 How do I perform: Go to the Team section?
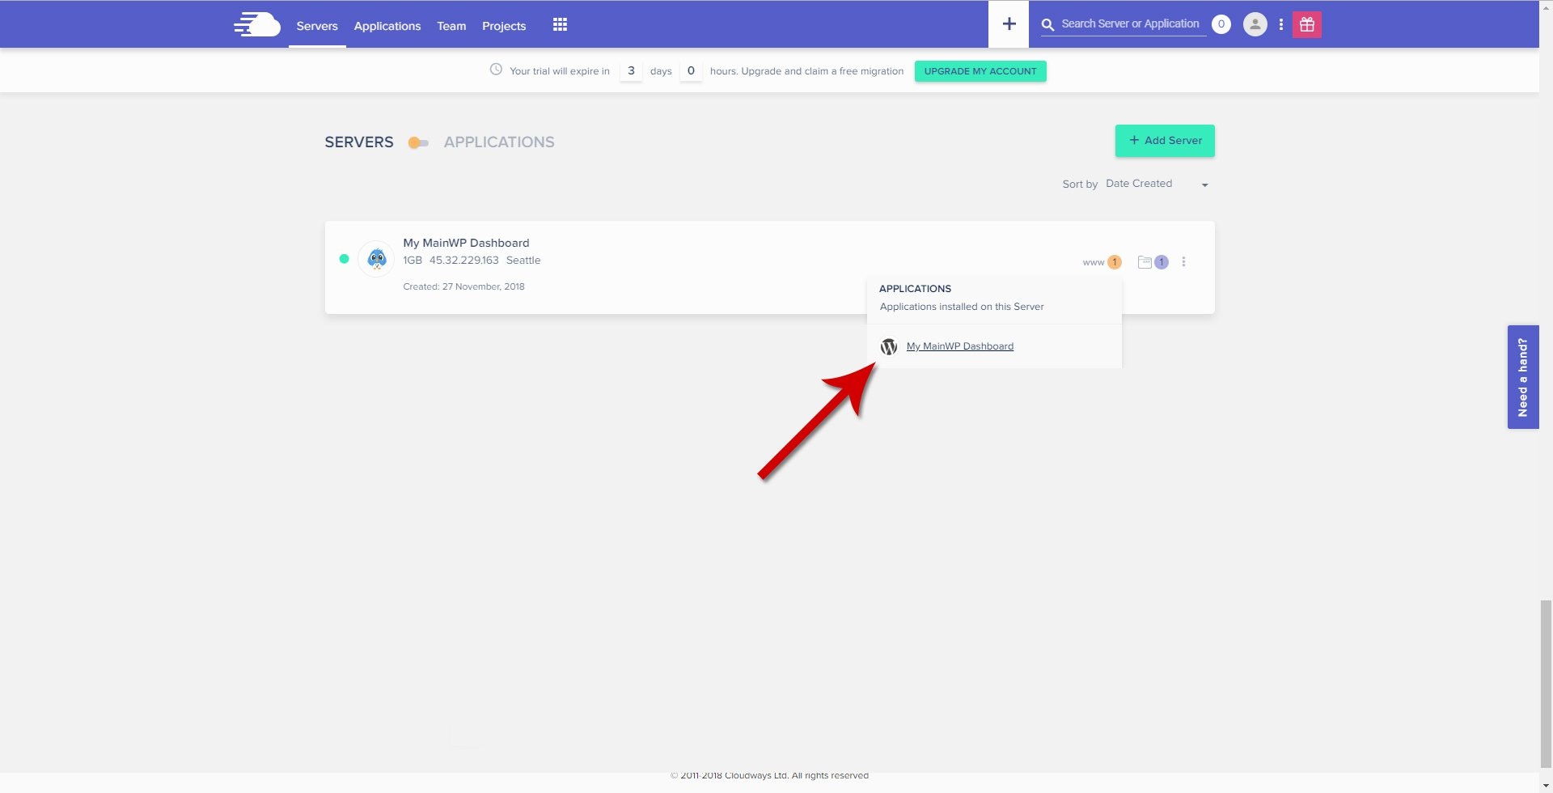(x=451, y=25)
